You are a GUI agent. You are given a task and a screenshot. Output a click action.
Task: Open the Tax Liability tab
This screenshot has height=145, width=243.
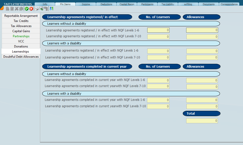click(168, 4)
